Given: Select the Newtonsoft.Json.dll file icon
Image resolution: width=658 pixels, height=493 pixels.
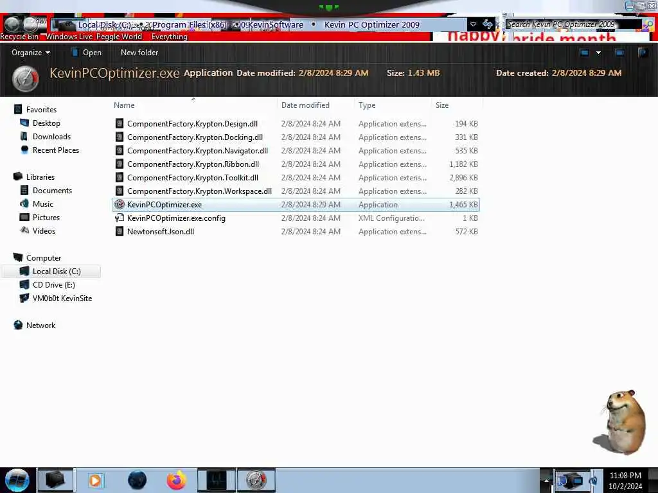Looking at the screenshot, I should pos(120,231).
